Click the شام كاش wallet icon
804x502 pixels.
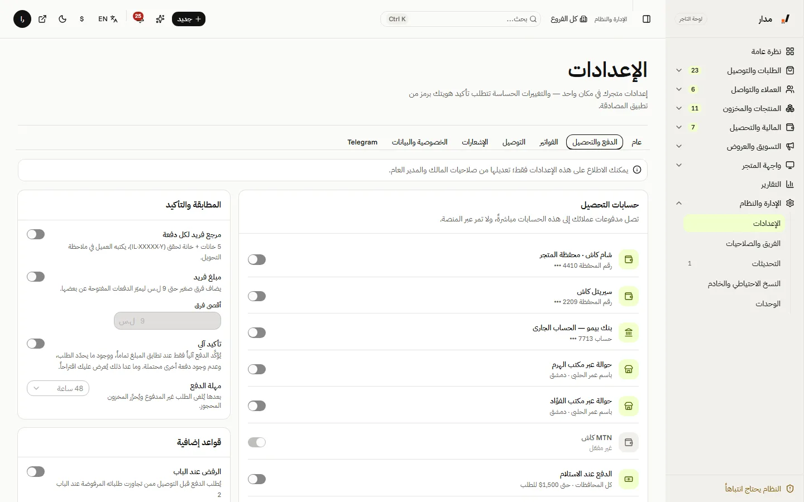[629, 259]
